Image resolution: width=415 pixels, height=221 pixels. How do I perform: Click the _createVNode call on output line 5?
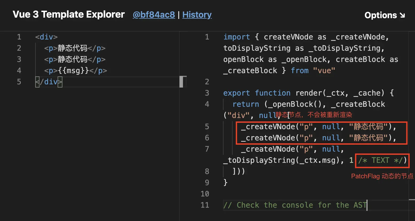tap(319, 127)
